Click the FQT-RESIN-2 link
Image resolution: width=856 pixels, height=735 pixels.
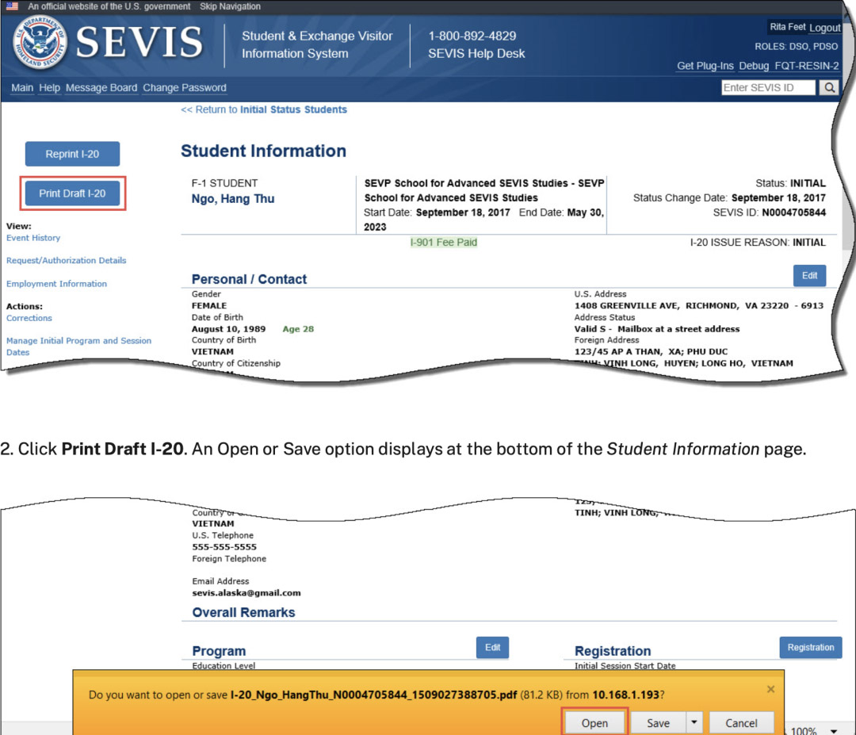[806, 66]
